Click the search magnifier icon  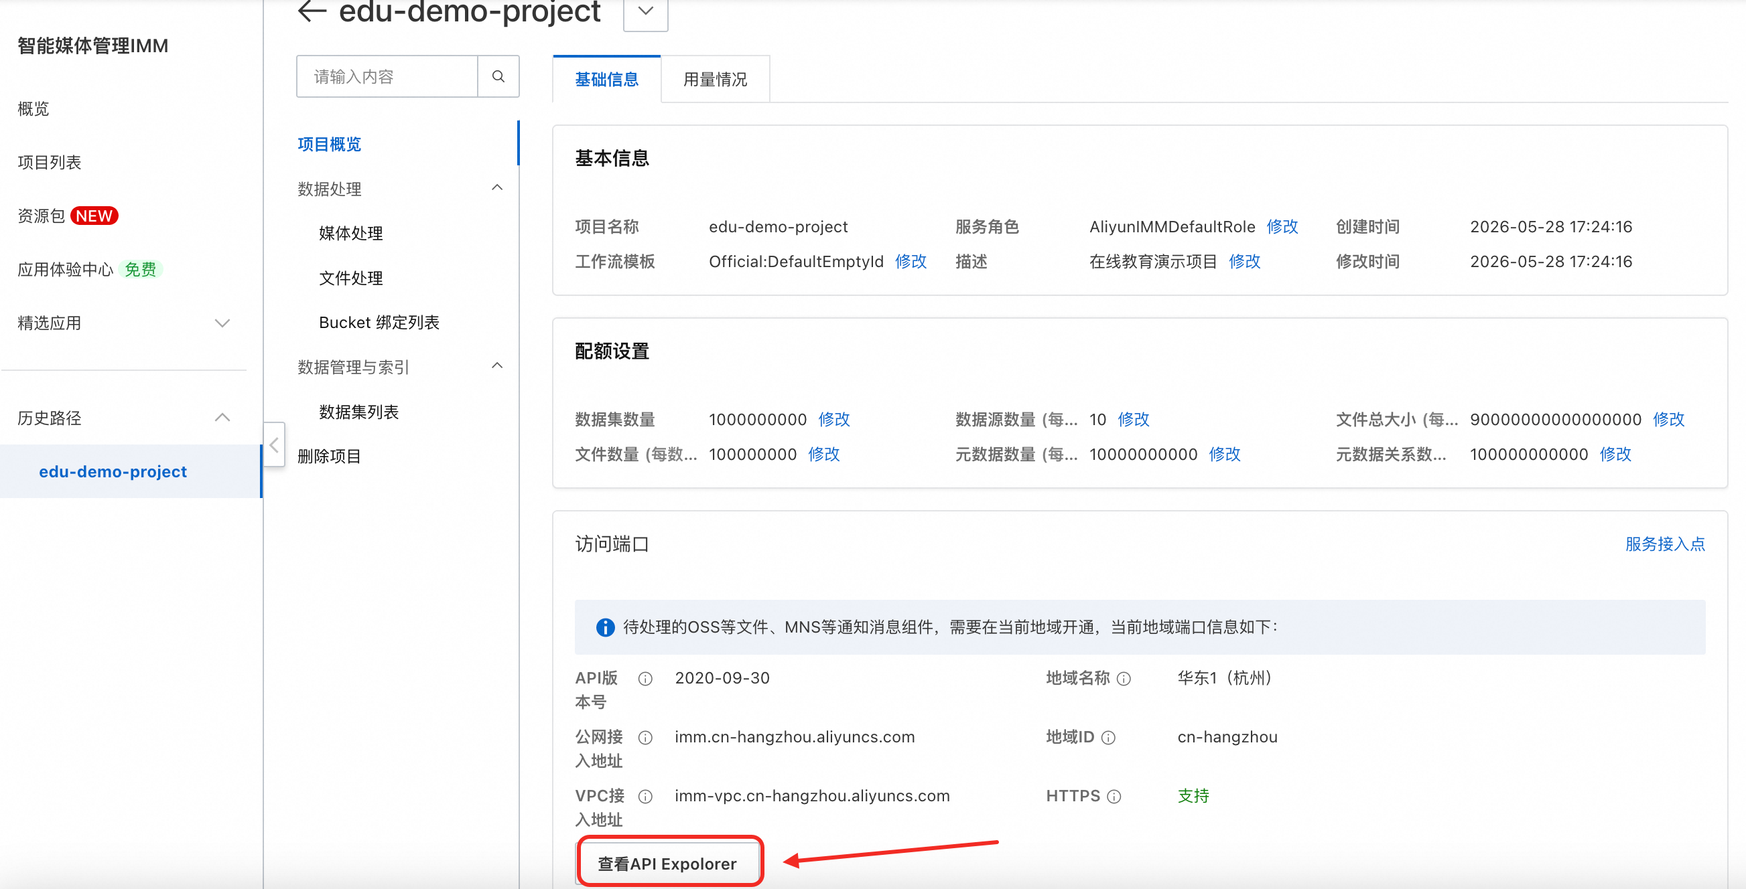click(x=498, y=76)
